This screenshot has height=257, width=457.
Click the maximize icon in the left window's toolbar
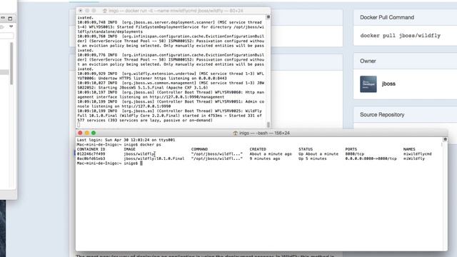coord(10,19)
